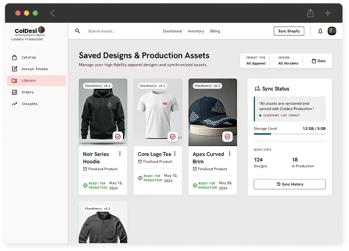This screenshot has height=251, width=349.
Task: Go to the Billing tab
Action: [x=215, y=31]
